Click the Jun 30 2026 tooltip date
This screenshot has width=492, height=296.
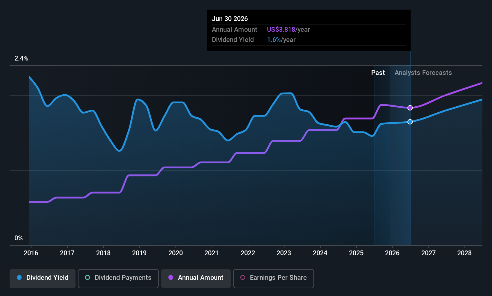click(230, 19)
